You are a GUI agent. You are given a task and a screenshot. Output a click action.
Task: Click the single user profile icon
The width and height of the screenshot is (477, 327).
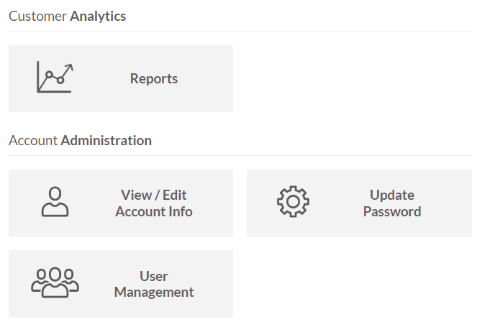55,202
